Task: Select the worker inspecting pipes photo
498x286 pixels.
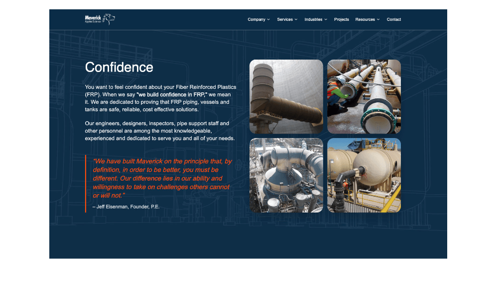Action: tap(364, 97)
